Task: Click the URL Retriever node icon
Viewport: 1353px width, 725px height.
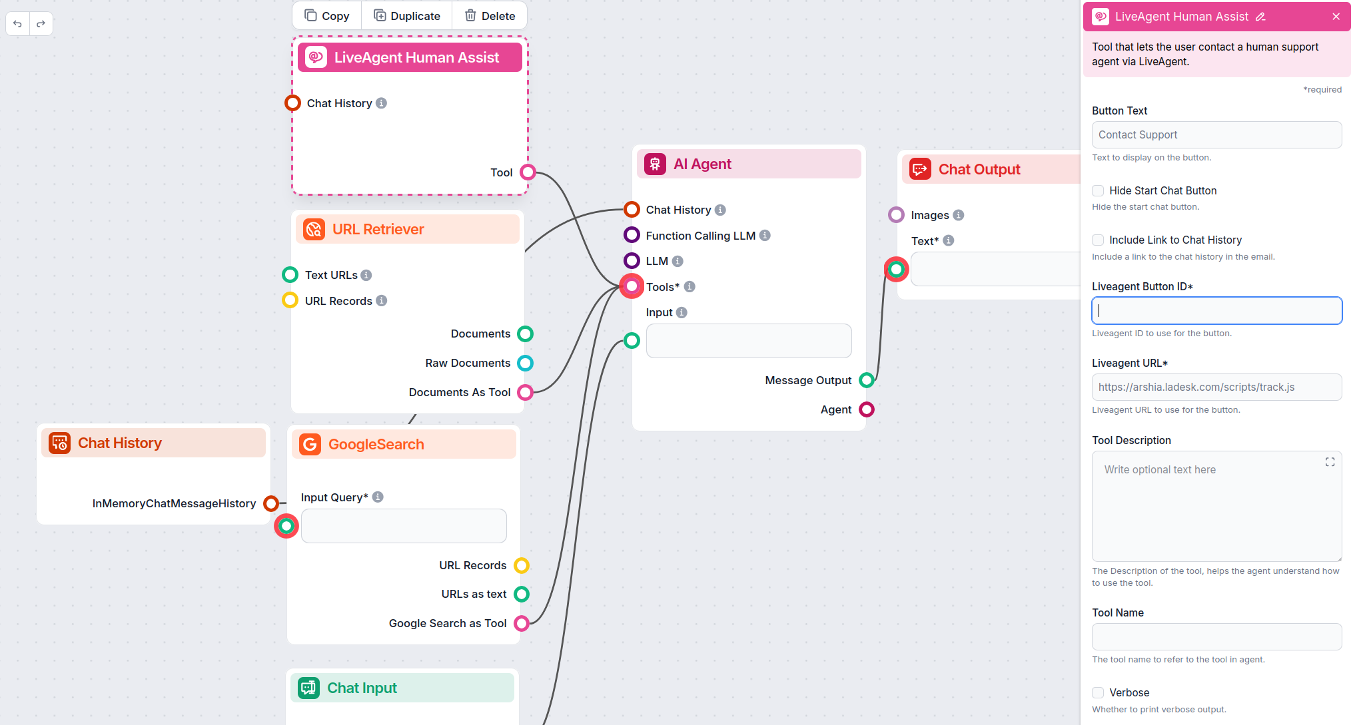Action: pos(313,229)
